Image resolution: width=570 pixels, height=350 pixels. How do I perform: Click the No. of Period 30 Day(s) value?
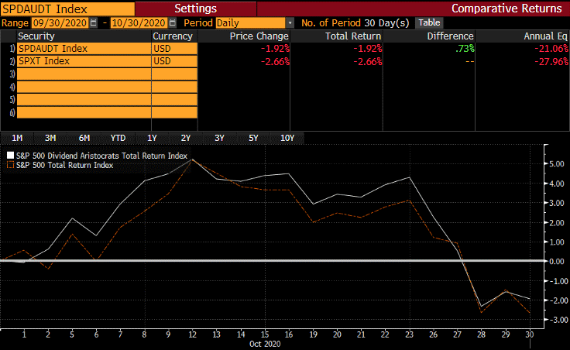click(386, 23)
